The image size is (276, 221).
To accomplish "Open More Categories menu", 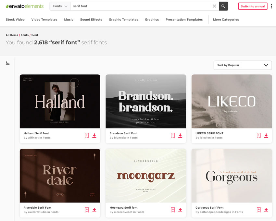I will 226,19.
